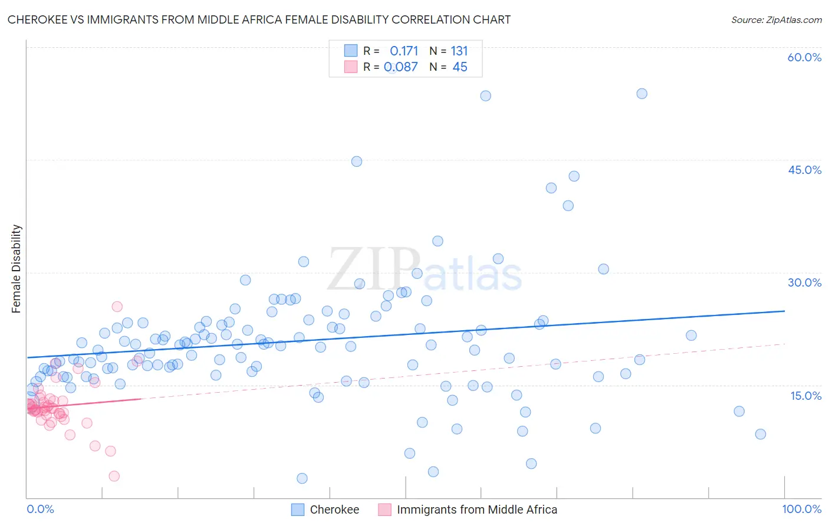Click the blue swatch beside R = 0.171

pos(351,51)
